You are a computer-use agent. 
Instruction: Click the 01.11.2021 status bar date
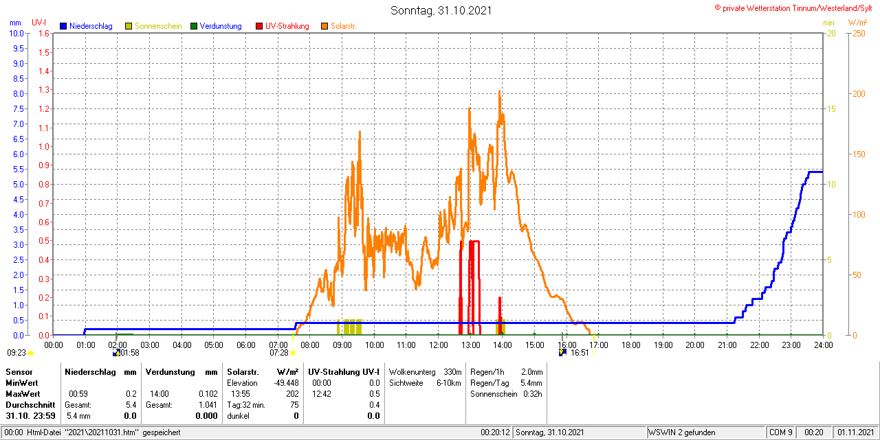click(855, 432)
